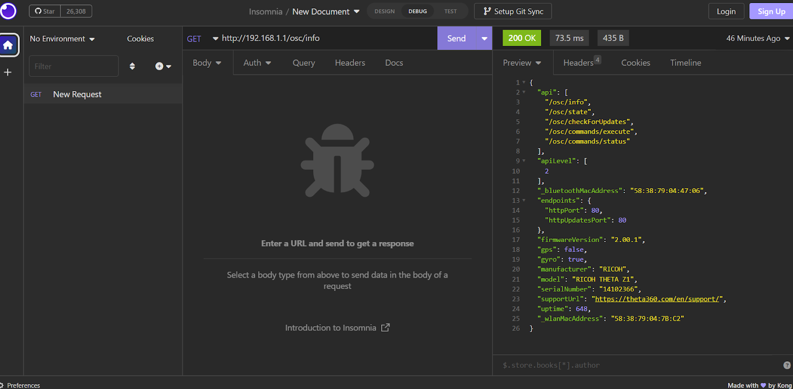The image size is (793, 389).
Task: Click the uptime 648 value
Action: [581, 309]
